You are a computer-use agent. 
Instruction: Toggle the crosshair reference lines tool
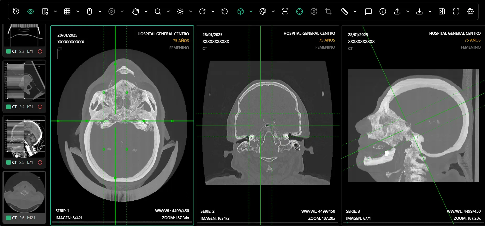pyautogui.click(x=299, y=11)
